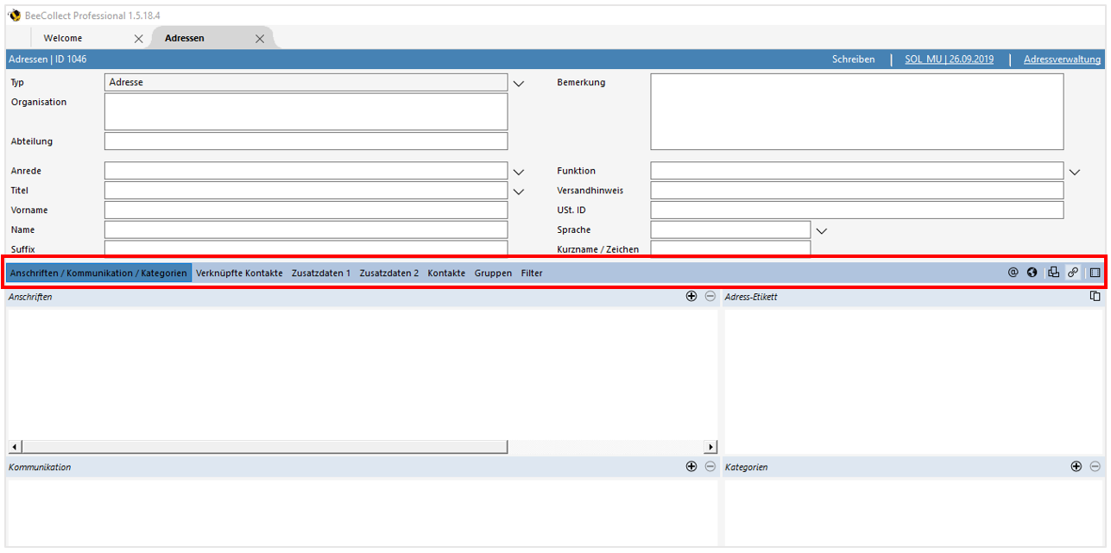The image size is (1111, 553).
Task: Click the right arrow of the Anschriften scrollbar
Action: click(711, 446)
